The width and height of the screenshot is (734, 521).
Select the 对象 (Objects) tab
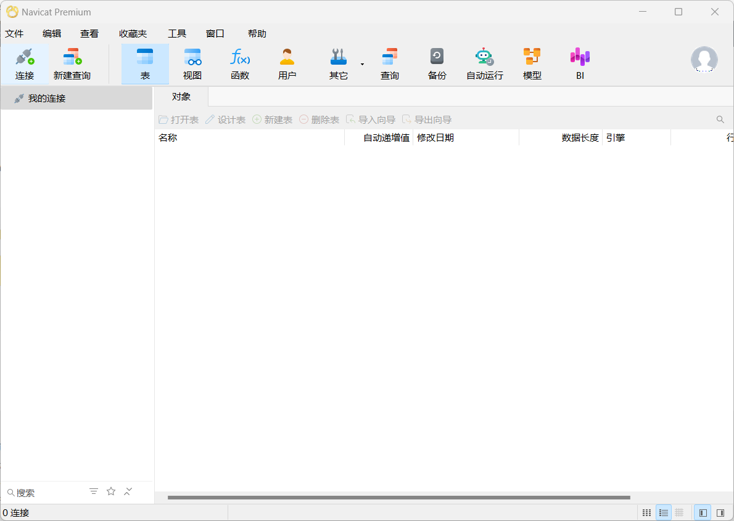point(181,97)
